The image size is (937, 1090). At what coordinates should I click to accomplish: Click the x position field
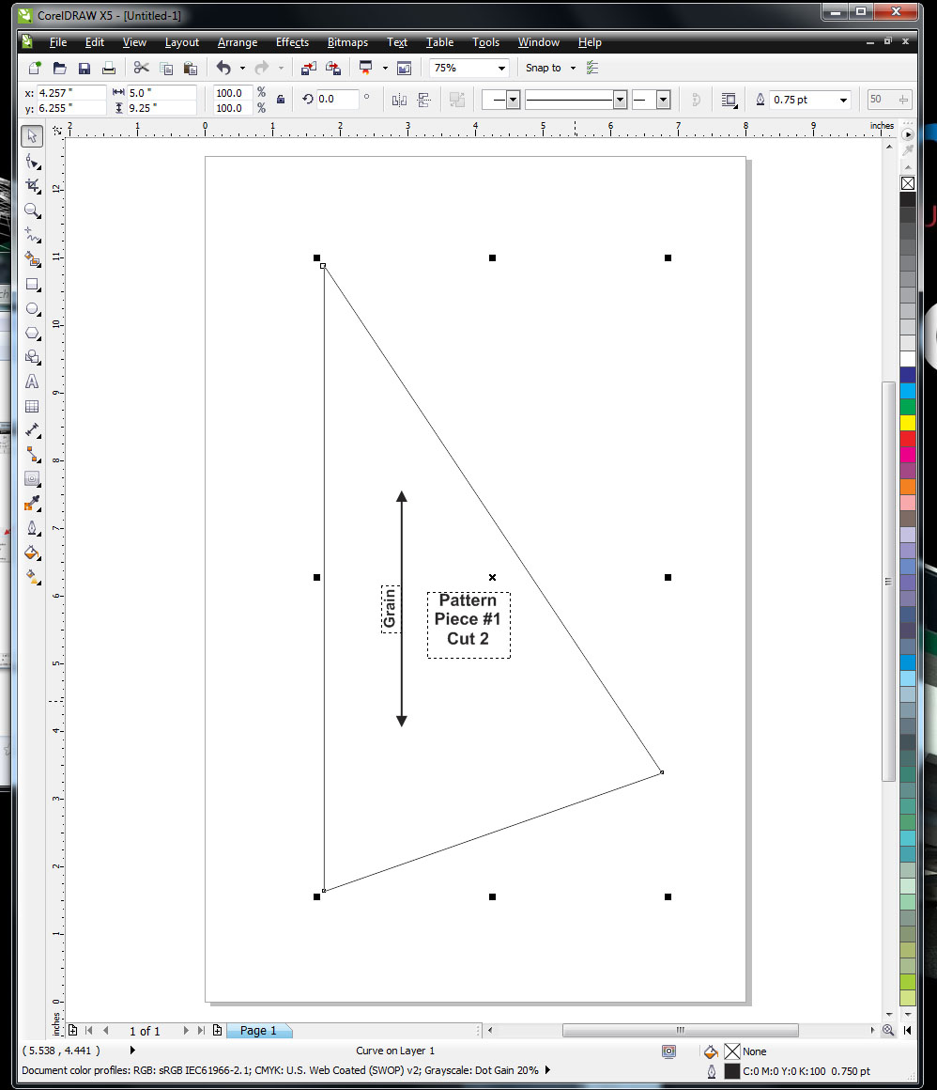[x=70, y=92]
